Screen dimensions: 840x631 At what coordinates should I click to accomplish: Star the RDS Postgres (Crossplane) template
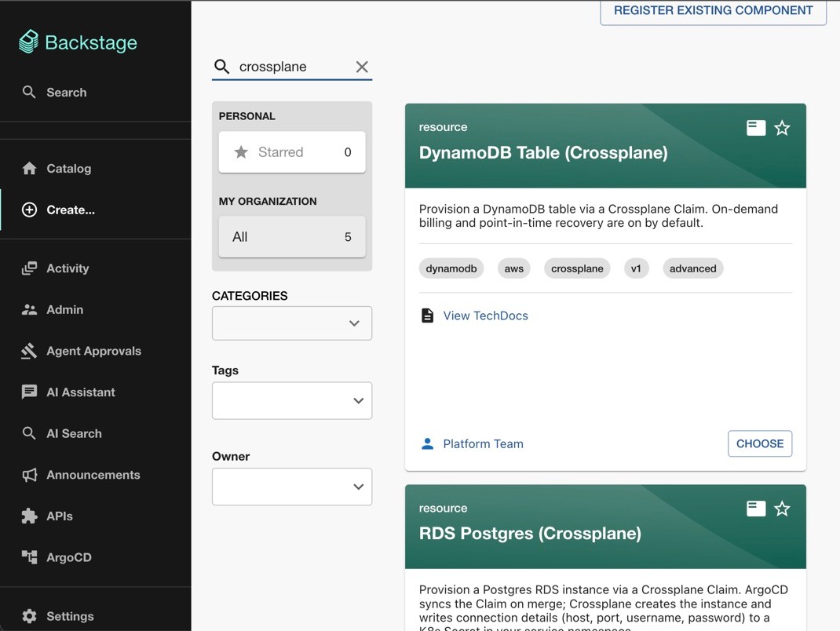coord(782,509)
